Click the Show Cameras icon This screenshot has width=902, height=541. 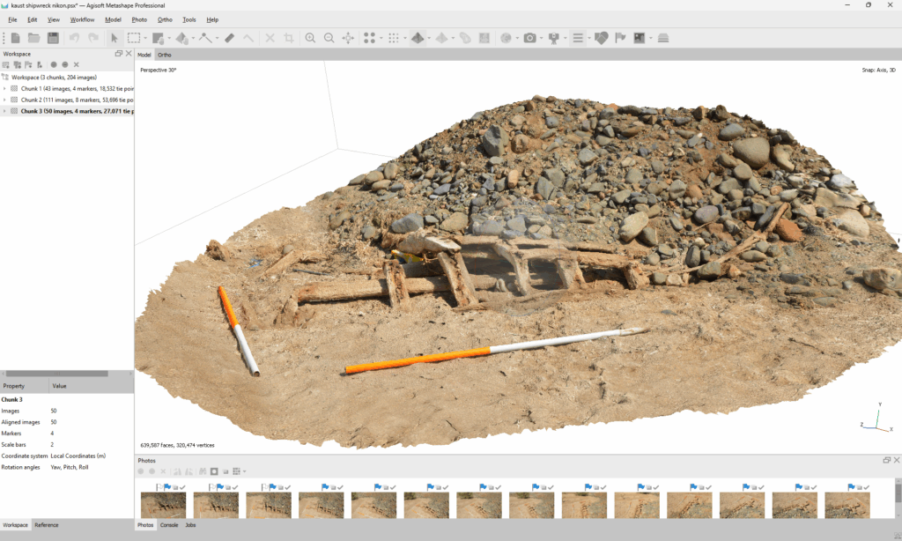[x=529, y=38]
